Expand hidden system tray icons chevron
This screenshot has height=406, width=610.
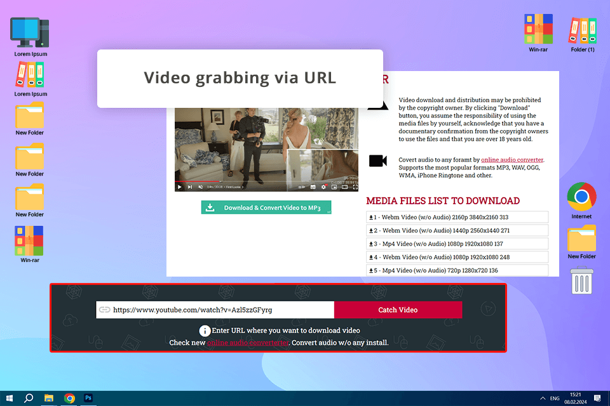pos(542,398)
